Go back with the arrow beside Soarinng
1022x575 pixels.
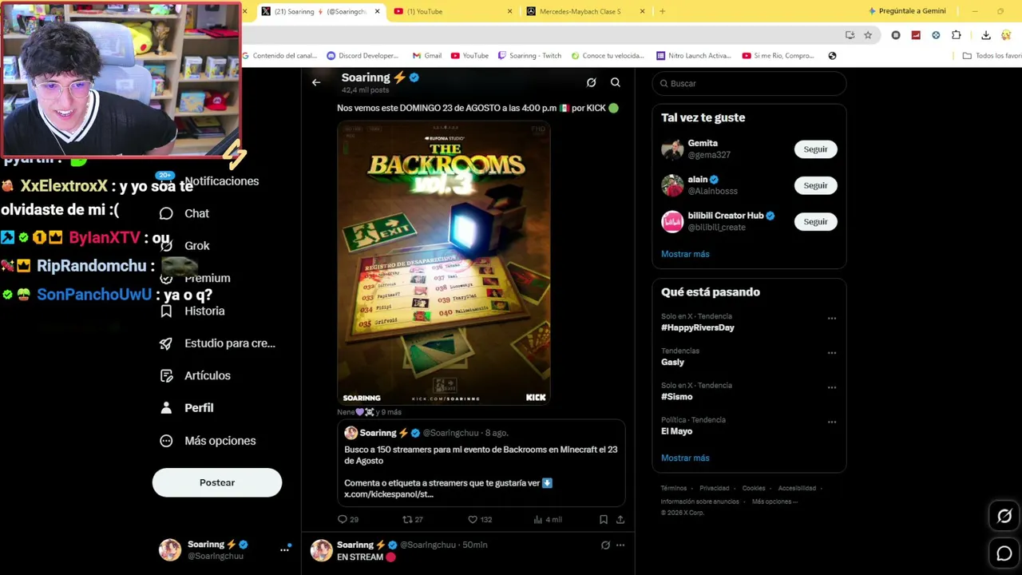pos(316,82)
